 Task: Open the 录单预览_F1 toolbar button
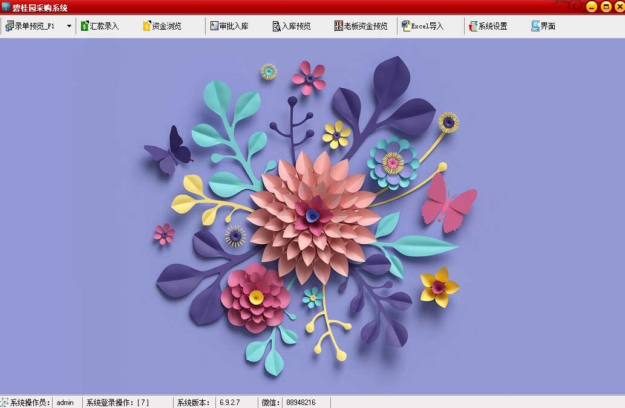(x=30, y=26)
